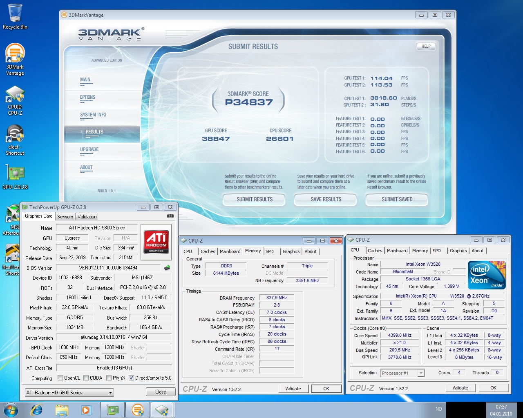Click Validate in the right CPU-Z window
Viewport: 523px width, 418px height.
tap(460, 388)
